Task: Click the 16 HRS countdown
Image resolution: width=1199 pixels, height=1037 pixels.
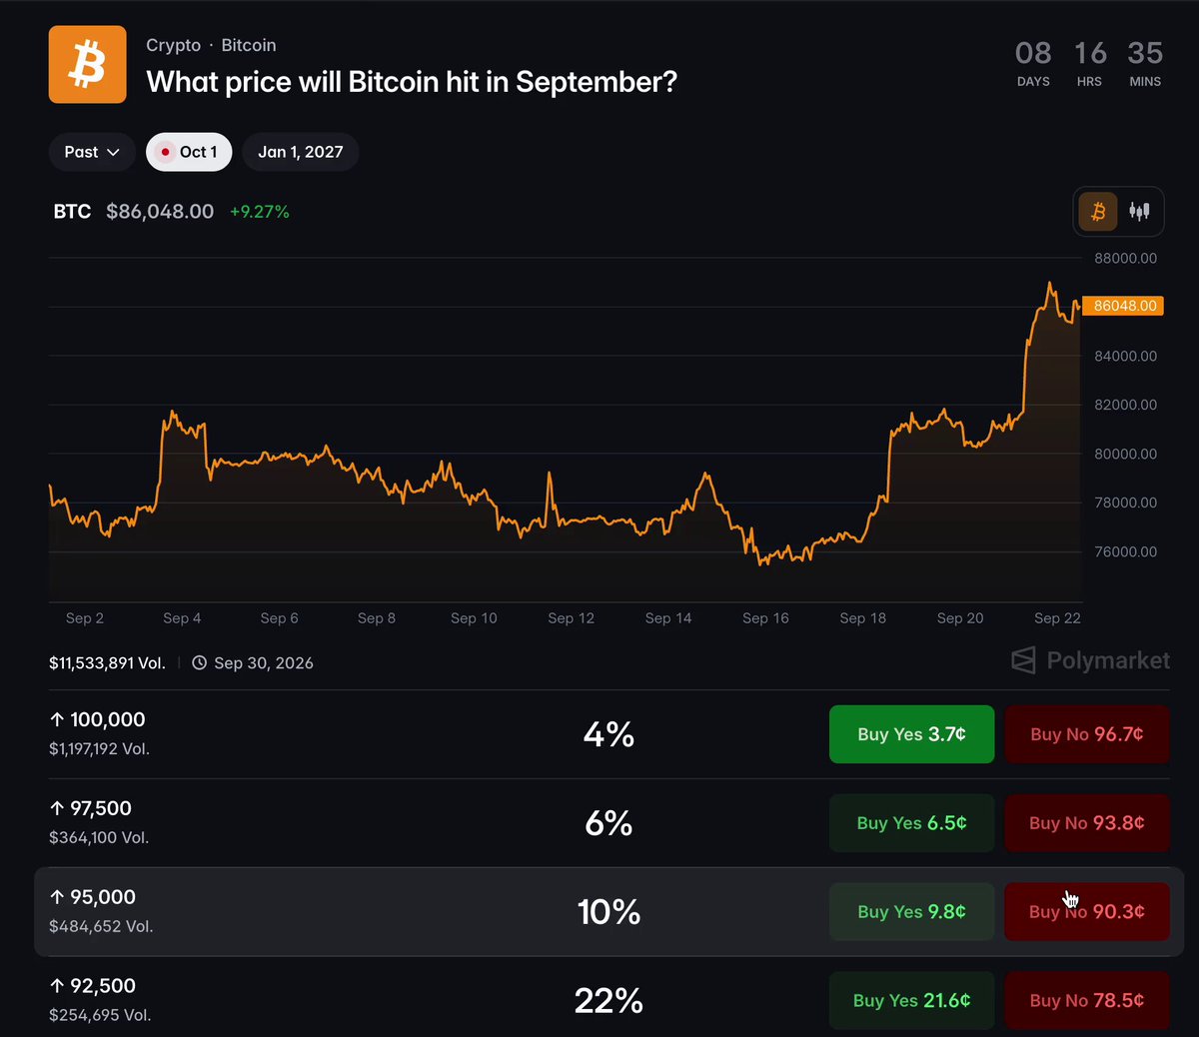Action: [x=1090, y=63]
